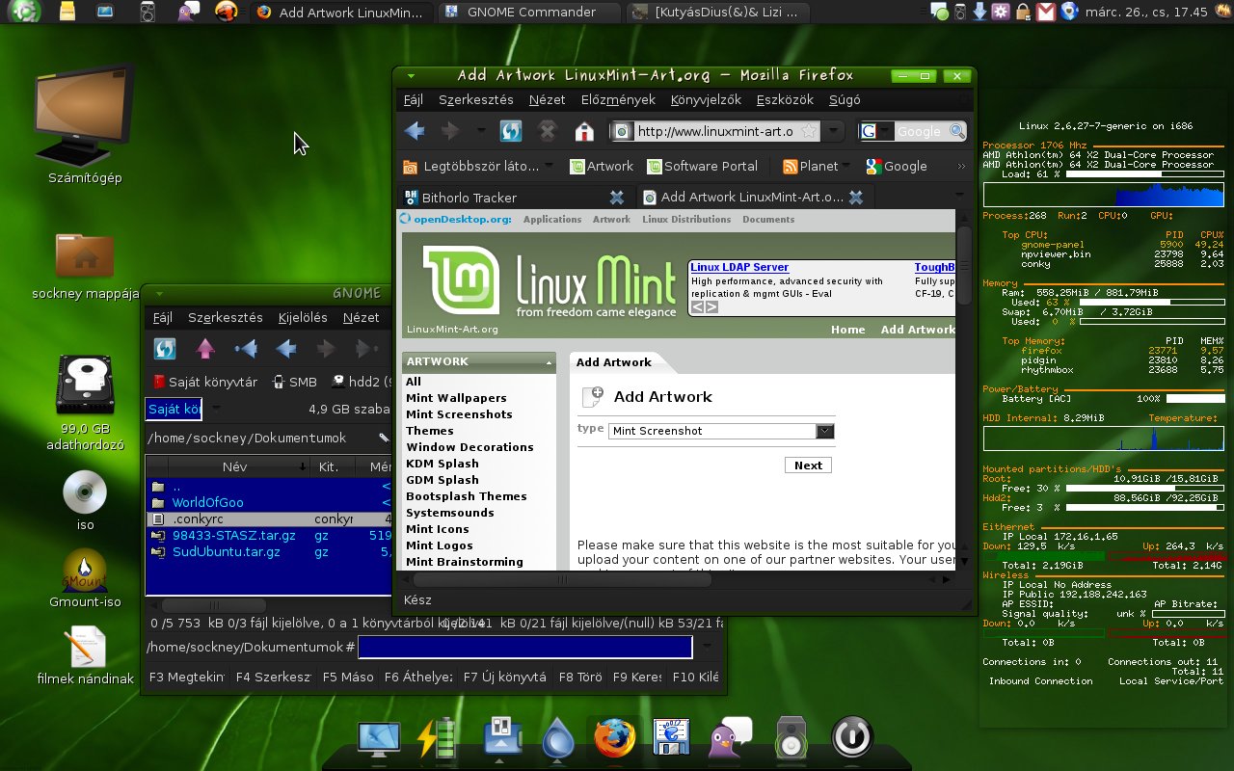Open the back/forward history dropdown arrow in Firefox
This screenshot has width=1234, height=771.
pyautogui.click(x=481, y=131)
